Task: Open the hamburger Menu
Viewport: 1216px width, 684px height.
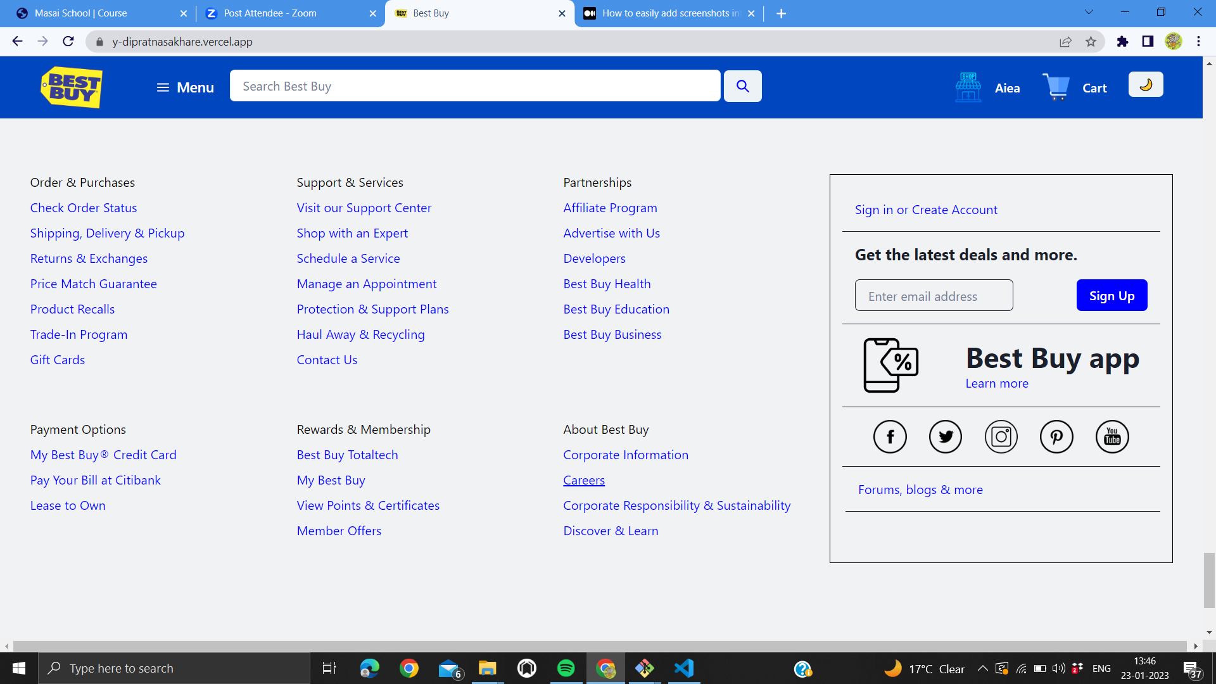Action: pos(185,87)
